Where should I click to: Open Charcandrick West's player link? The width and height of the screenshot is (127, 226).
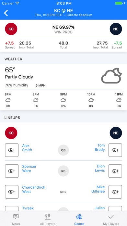pos(33,190)
